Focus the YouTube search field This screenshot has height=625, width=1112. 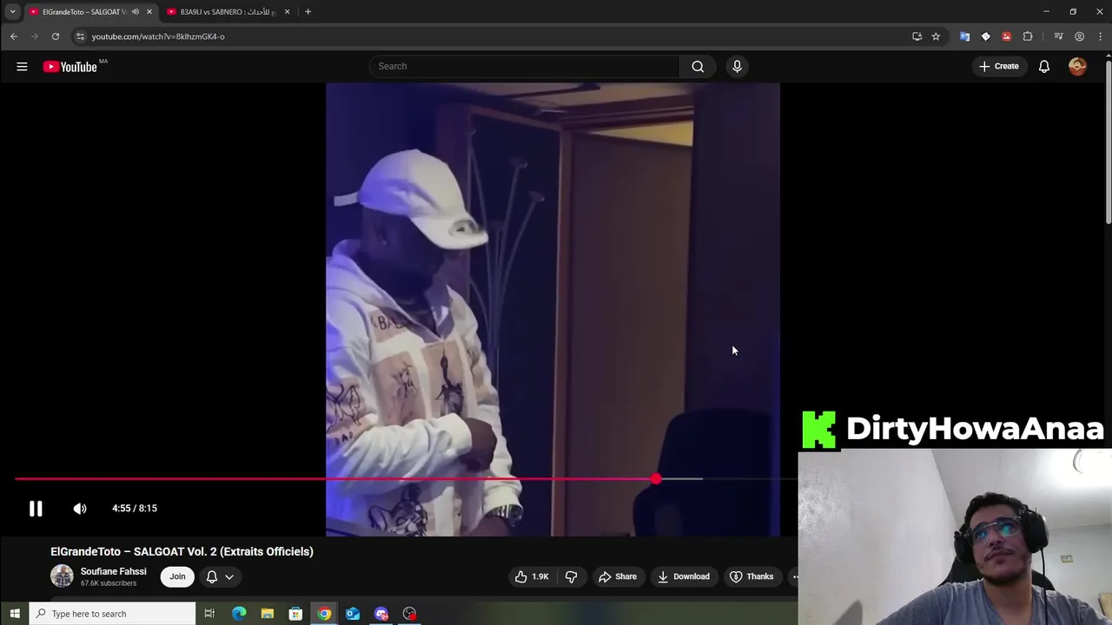524,66
